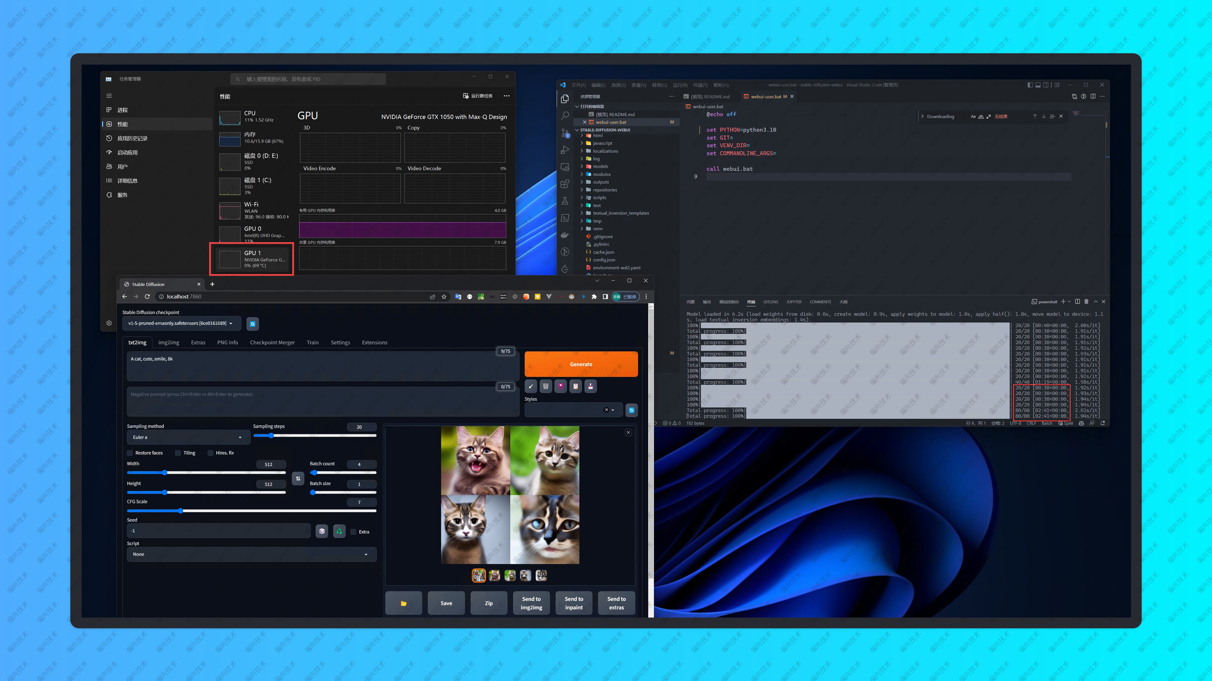Apply selected styles clipboard icon
This screenshot has width=1212, height=681.
tap(575, 386)
